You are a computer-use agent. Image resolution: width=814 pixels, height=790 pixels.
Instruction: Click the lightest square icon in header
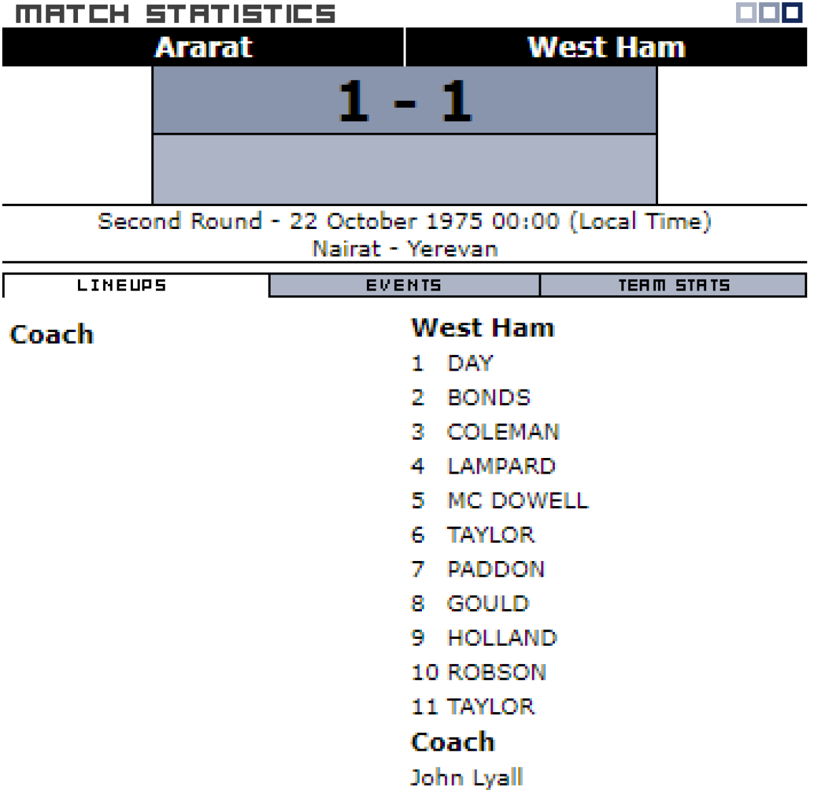746,13
